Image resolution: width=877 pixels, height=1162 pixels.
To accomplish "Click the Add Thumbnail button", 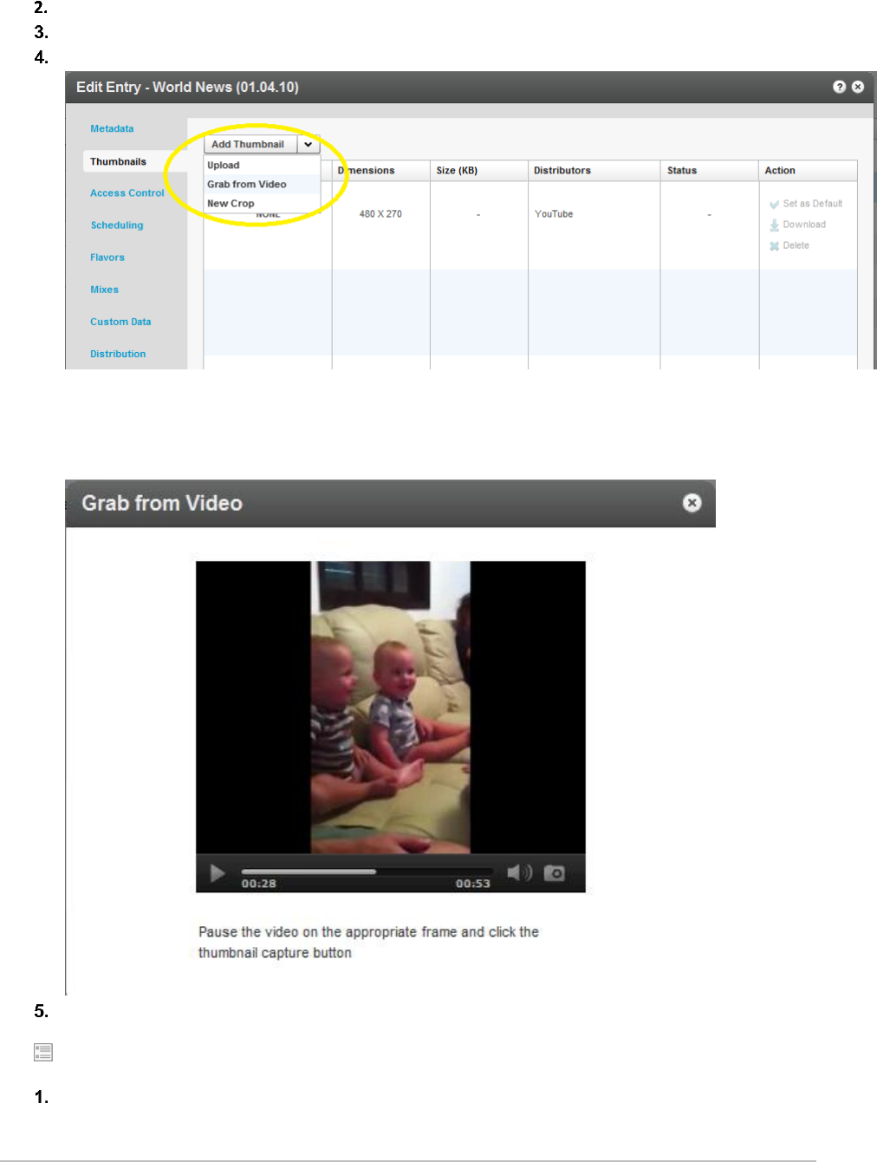I will (251, 145).
